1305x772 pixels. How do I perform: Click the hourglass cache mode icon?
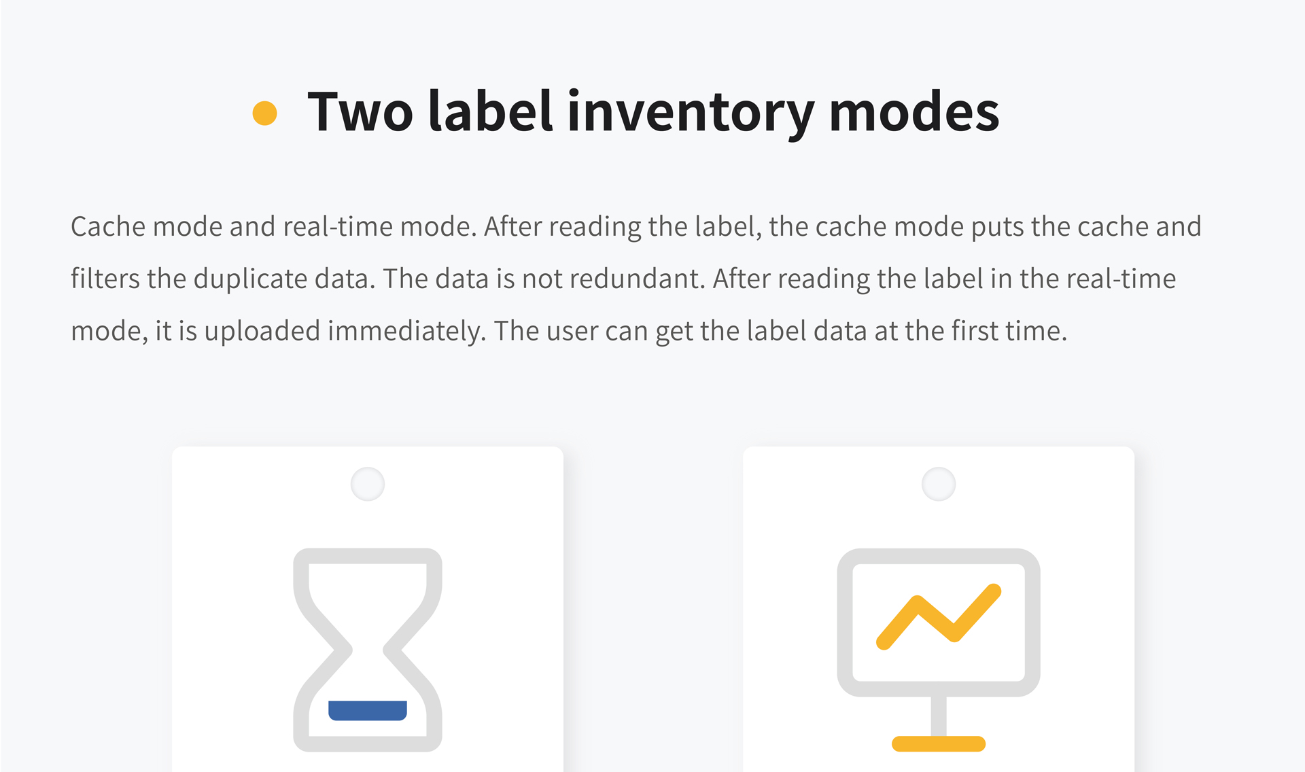click(x=368, y=650)
